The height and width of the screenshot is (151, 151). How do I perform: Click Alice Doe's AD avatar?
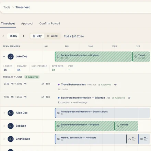coord(11,113)
